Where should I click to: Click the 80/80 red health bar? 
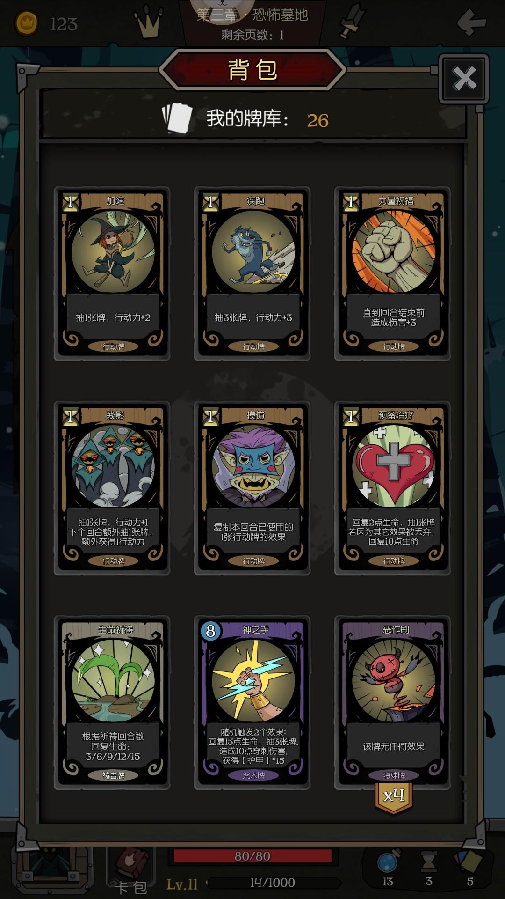(x=252, y=856)
